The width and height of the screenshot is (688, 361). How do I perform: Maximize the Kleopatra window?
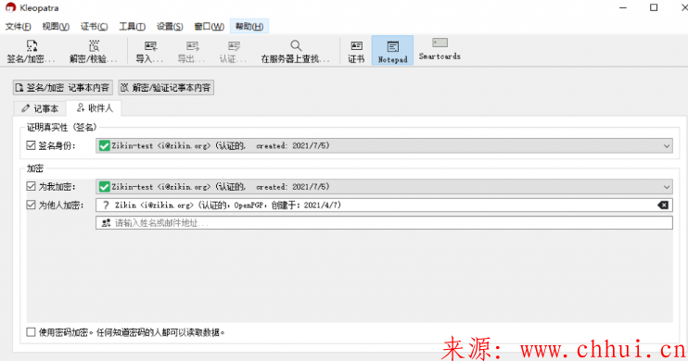point(654,7)
